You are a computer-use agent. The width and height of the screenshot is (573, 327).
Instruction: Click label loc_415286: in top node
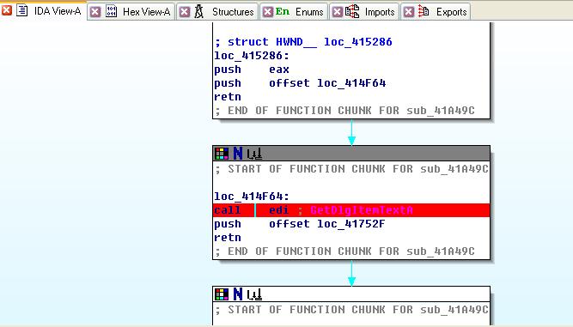click(252, 56)
